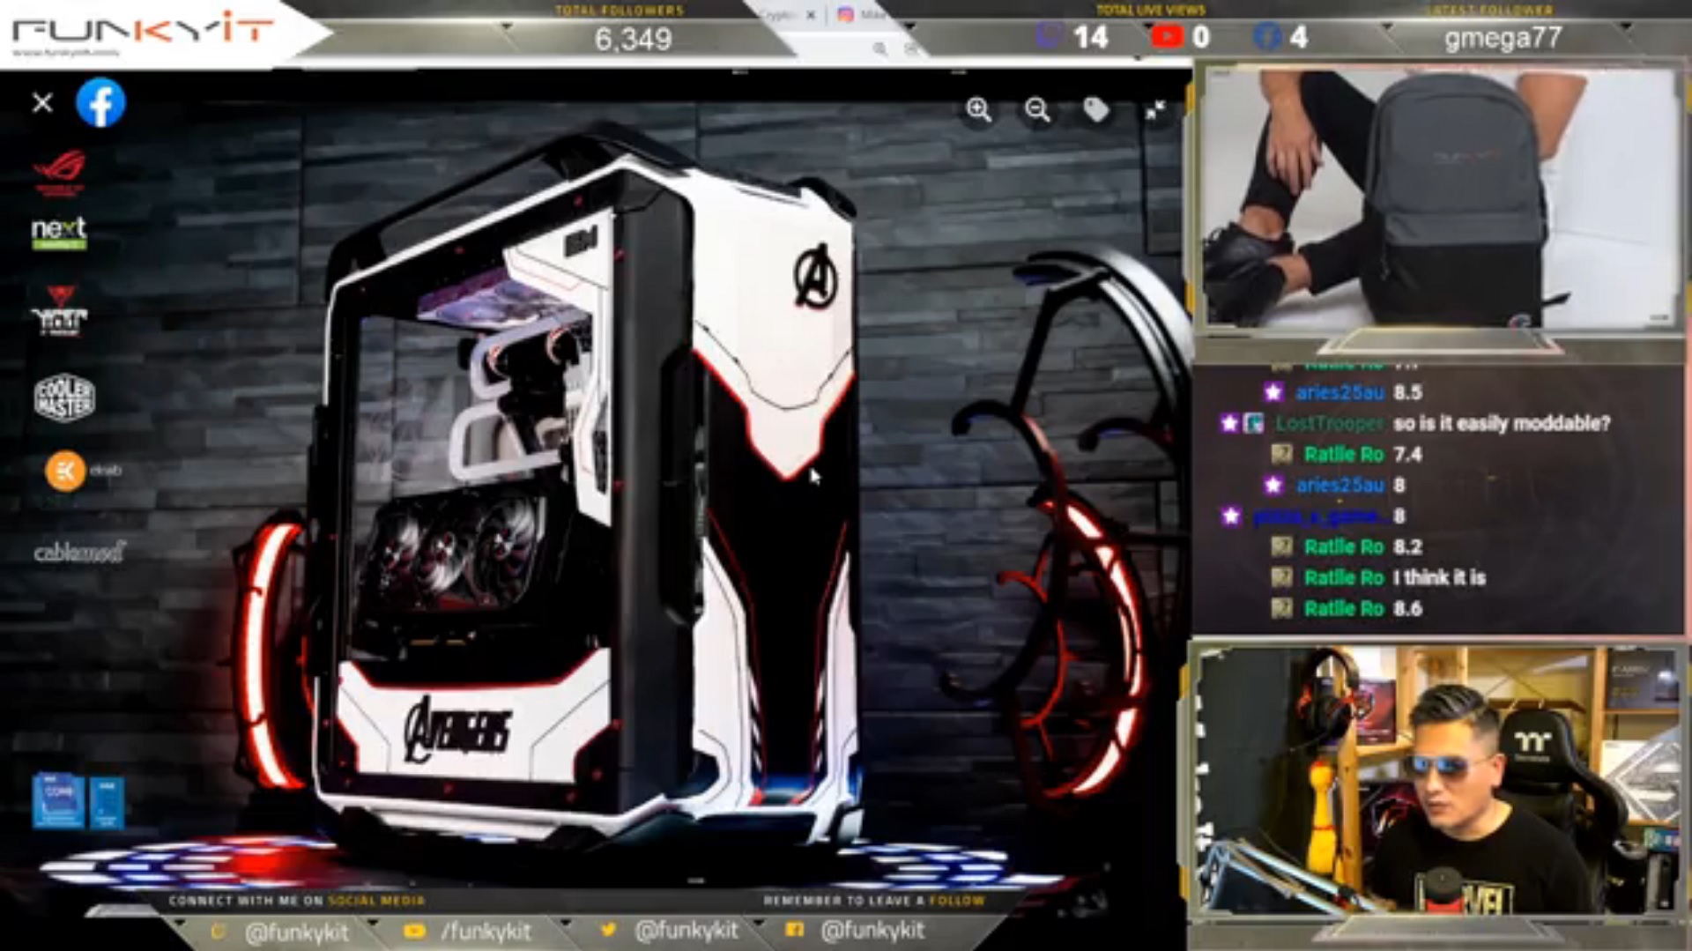Click the aries25au chat message '8.5'
1692x951 pixels.
1408,392
